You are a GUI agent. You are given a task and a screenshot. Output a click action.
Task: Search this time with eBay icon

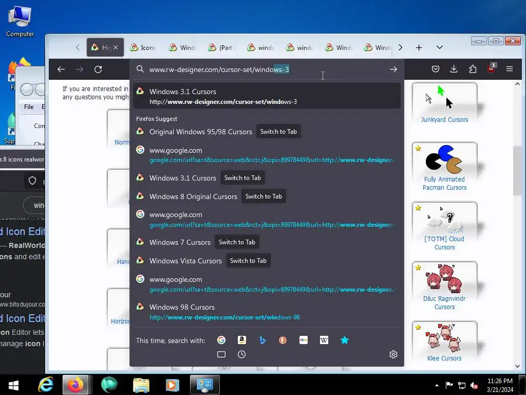pyautogui.click(x=304, y=340)
